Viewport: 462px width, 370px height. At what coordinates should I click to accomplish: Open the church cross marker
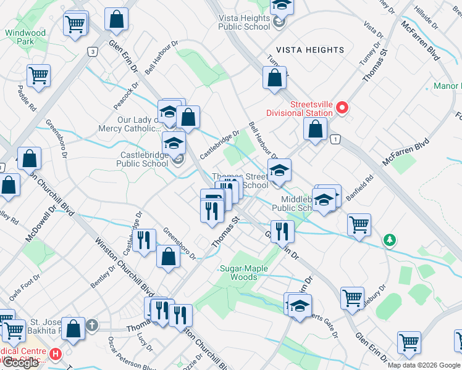pos(92,326)
